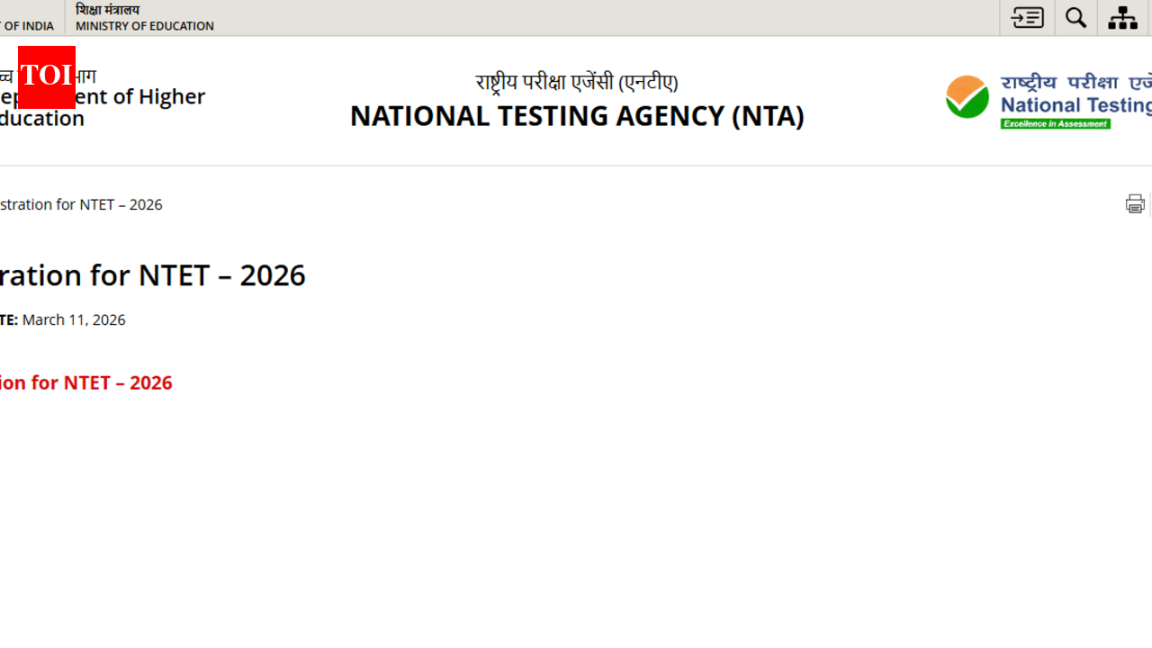This screenshot has width=1152, height=648.
Task: Print the page via the printer icon
Action: pos(1135,203)
